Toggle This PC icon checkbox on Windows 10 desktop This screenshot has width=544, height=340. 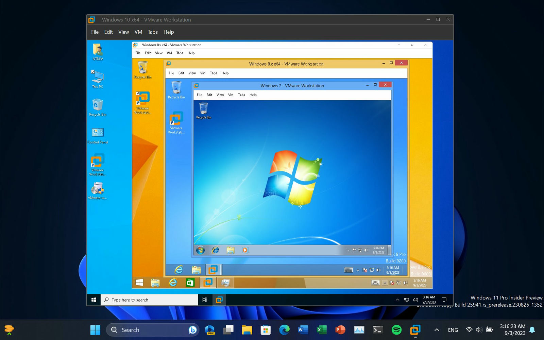[93, 72]
